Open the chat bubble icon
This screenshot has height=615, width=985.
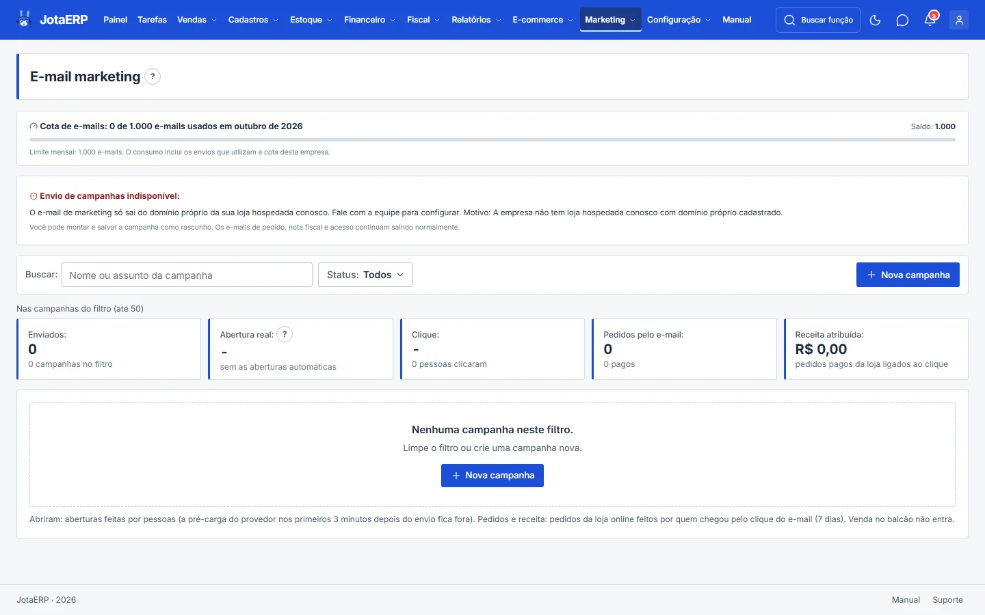(x=902, y=20)
